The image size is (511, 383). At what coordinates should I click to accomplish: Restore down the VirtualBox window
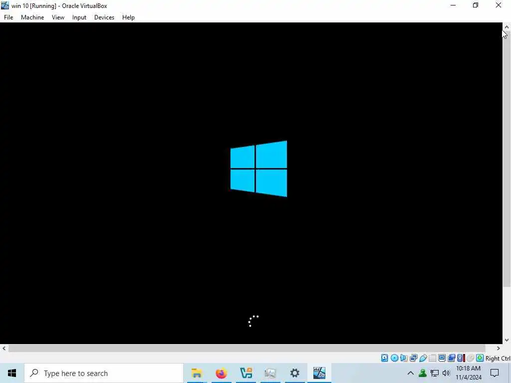pyautogui.click(x=476, y=5)
